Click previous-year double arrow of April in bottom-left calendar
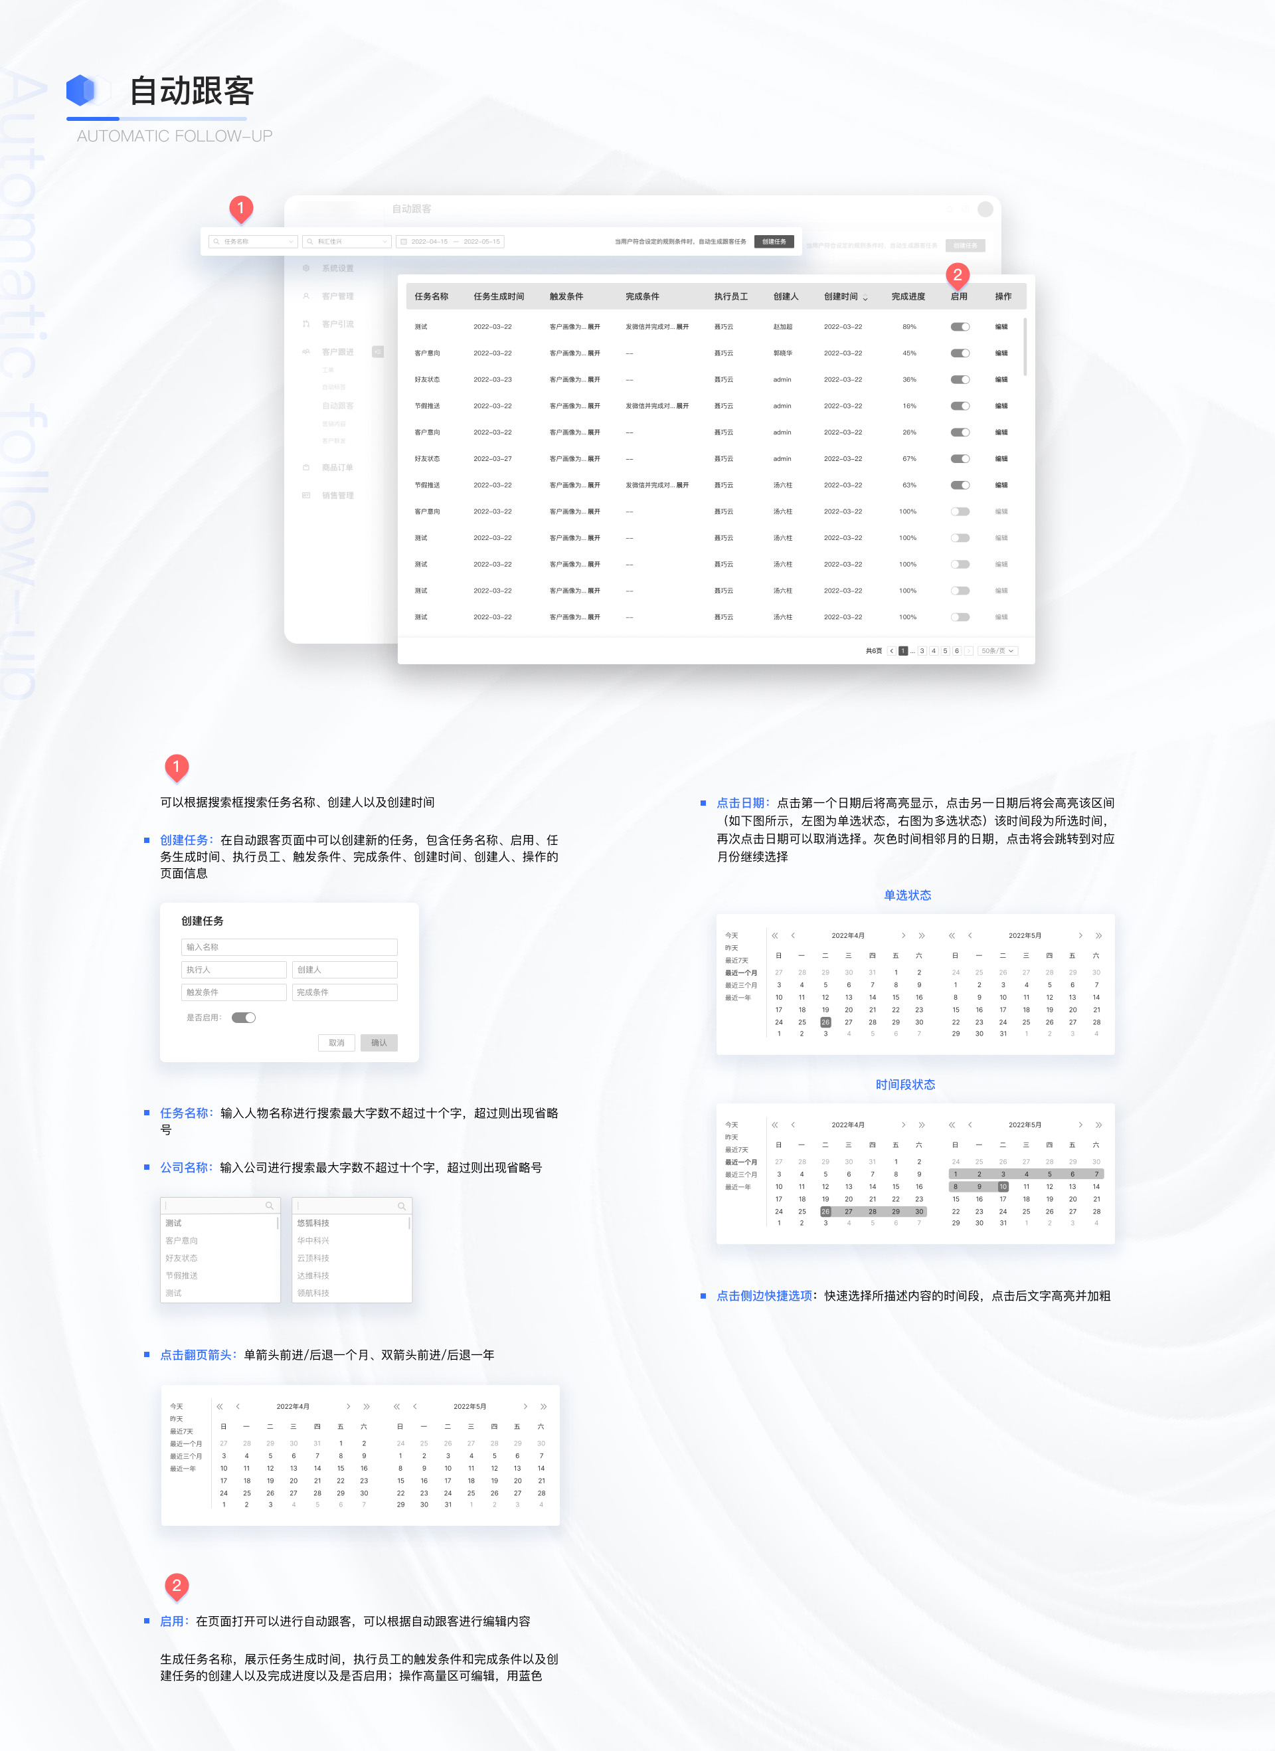The height and width of the screenshot is (1751, 1275). click(220, 1406)
